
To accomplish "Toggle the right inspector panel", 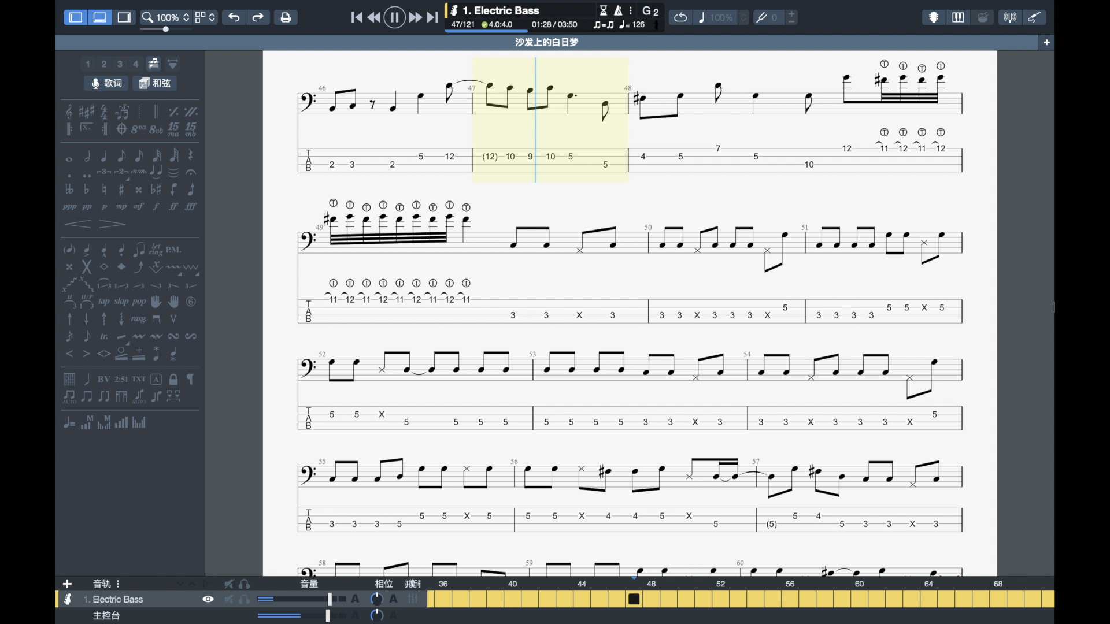I will pyautogui.click(x=124, y=17).
